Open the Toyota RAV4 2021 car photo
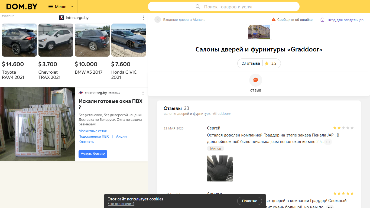Screen dimensions: 370x208 (19, 40)
